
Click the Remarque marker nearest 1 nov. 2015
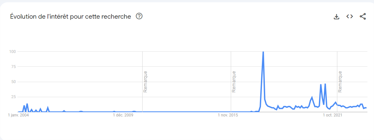pos(234,81)
